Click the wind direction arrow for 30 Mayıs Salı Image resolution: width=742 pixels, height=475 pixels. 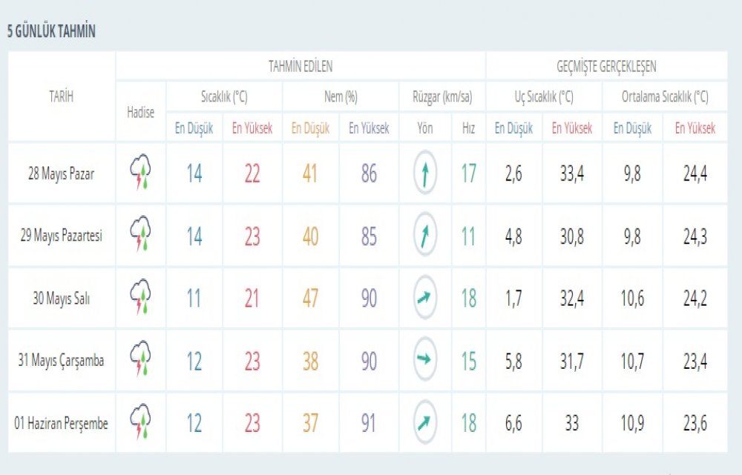(x=425, y=298)
